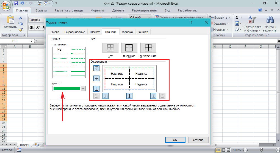Select the Format Painter brush
The height and width of the screenshot is (153, 280).
coord(21,29)
